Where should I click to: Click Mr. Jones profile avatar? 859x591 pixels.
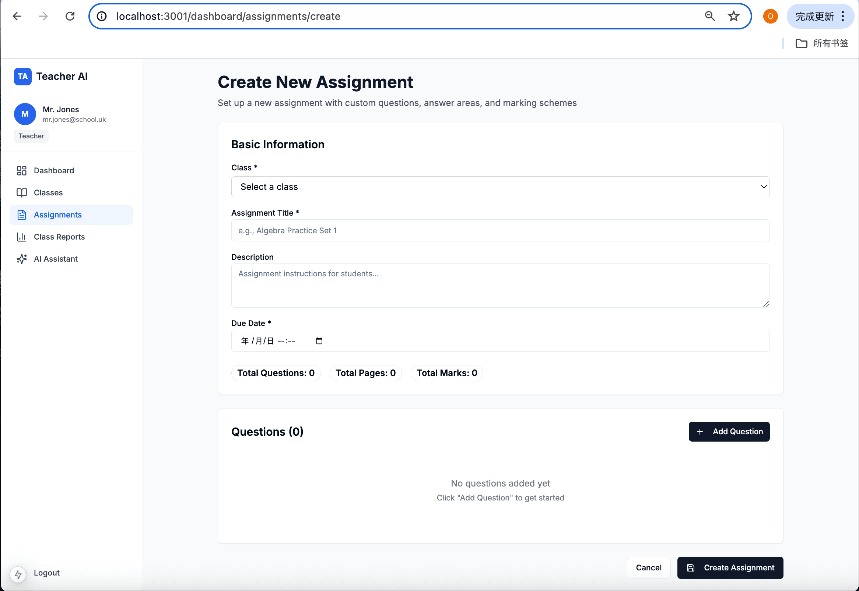tap(25, 114)
